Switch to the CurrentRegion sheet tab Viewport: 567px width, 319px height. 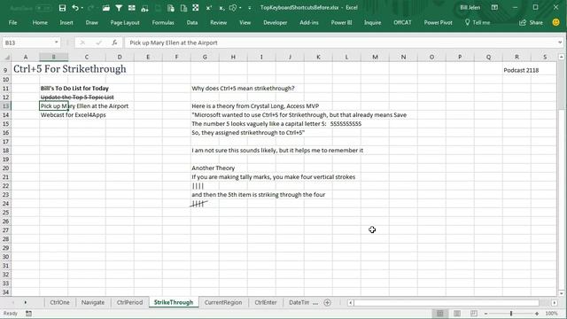point(223,302)
